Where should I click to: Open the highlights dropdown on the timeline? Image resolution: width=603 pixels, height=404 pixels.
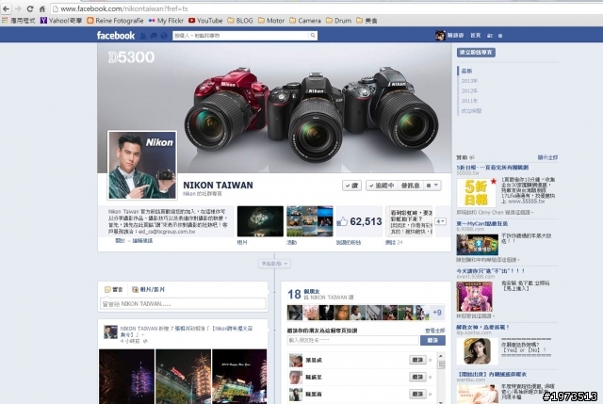tap(274, 264)
